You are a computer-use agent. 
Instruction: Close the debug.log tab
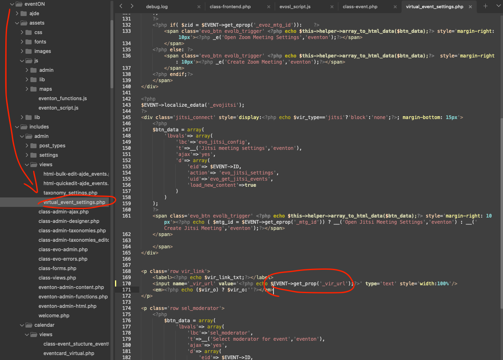coord(199,7)
